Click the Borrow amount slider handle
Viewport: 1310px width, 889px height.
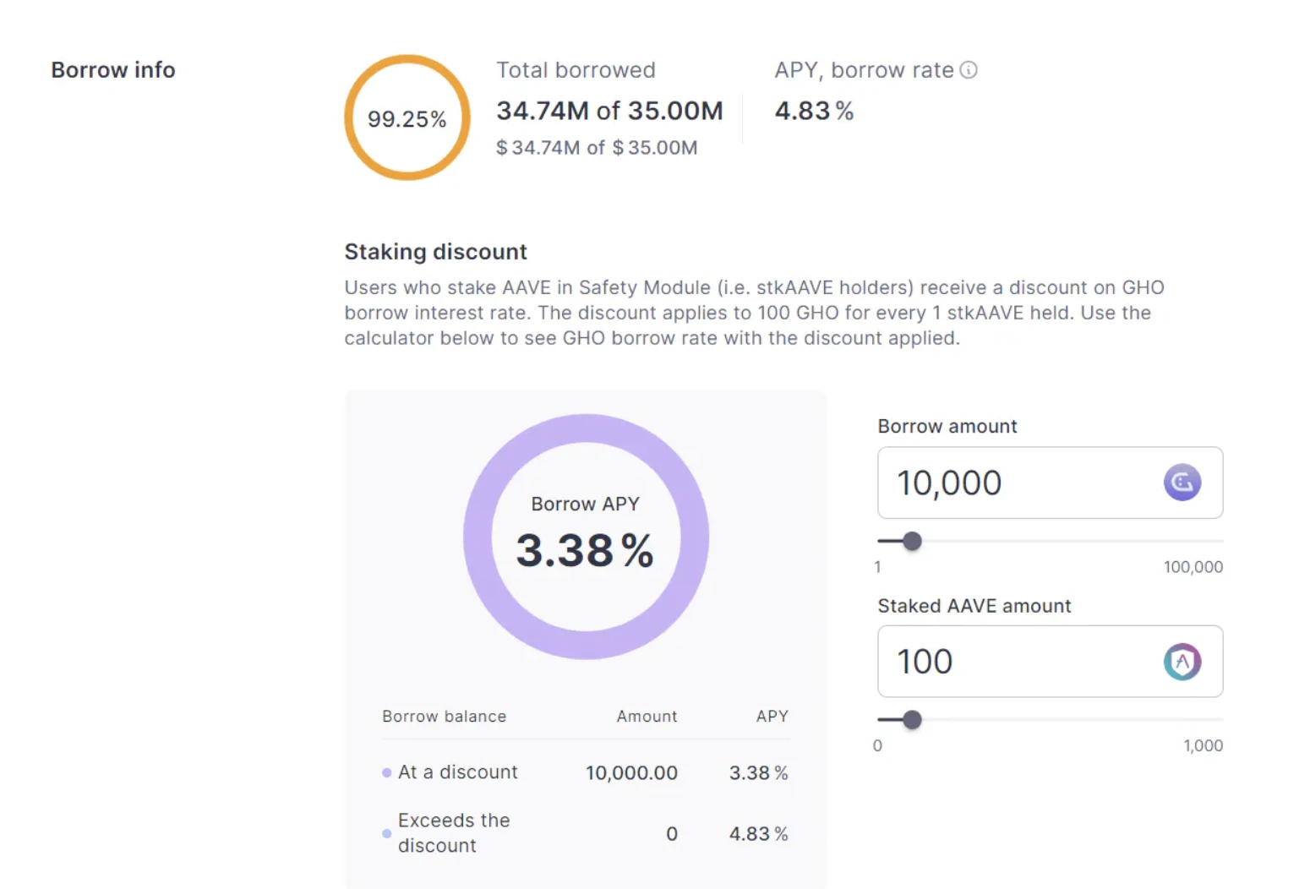coord(912,541)
